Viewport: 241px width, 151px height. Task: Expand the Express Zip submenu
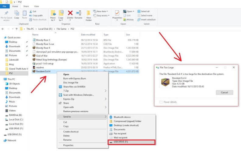point(83,99)
